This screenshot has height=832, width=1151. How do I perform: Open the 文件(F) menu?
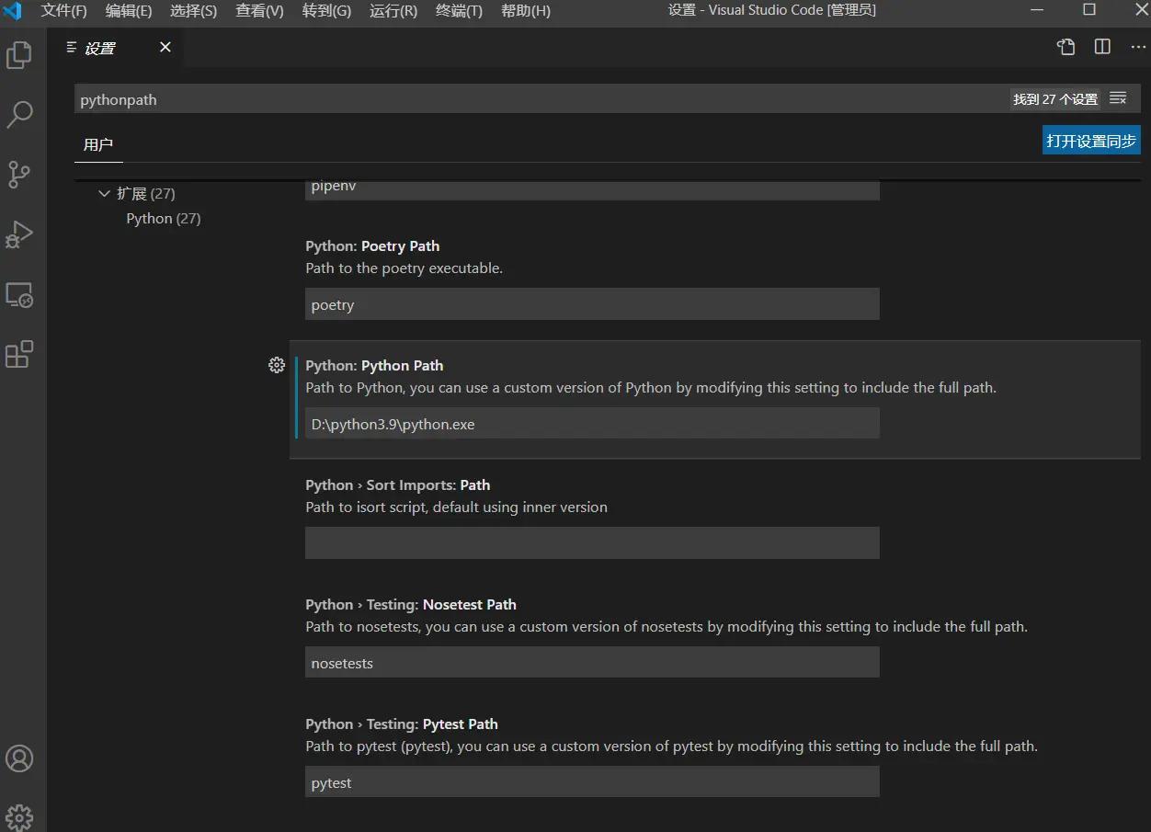pyautogui.click(x=63, y=10)
